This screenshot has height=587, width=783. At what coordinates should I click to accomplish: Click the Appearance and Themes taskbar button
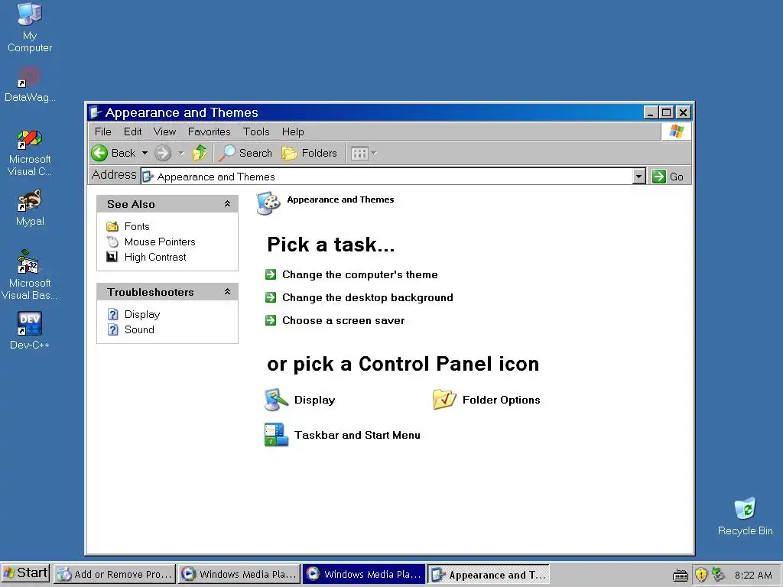pyautogui.click(x=489, y=574)
